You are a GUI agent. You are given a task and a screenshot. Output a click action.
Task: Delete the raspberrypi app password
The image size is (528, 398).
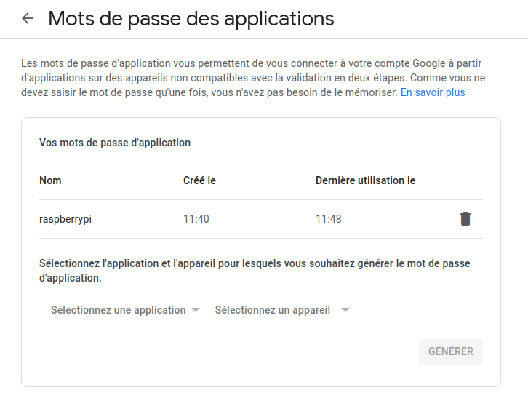tap(465, 219)
